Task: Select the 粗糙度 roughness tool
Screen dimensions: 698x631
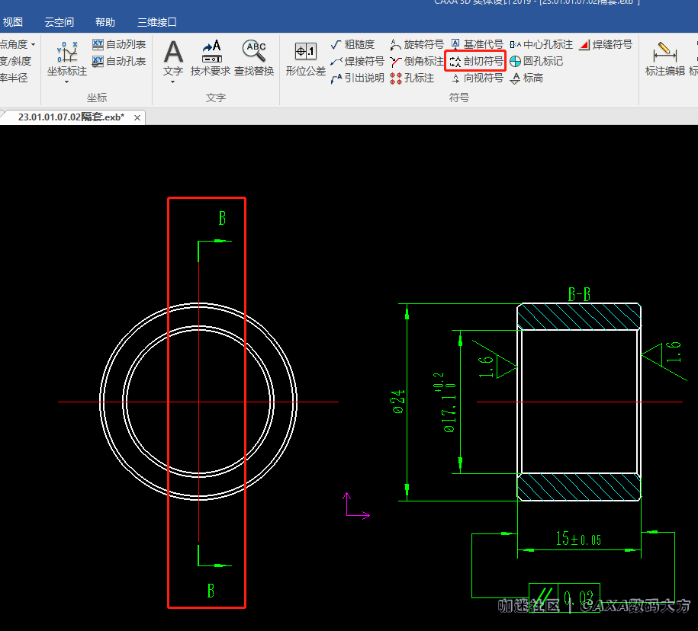Action: tap(352, 44)
